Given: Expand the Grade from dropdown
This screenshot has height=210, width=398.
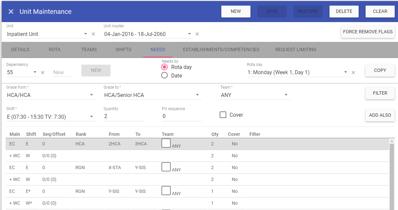Looking at the screenshot, I should pyautogui.click(x=92, y=95).
